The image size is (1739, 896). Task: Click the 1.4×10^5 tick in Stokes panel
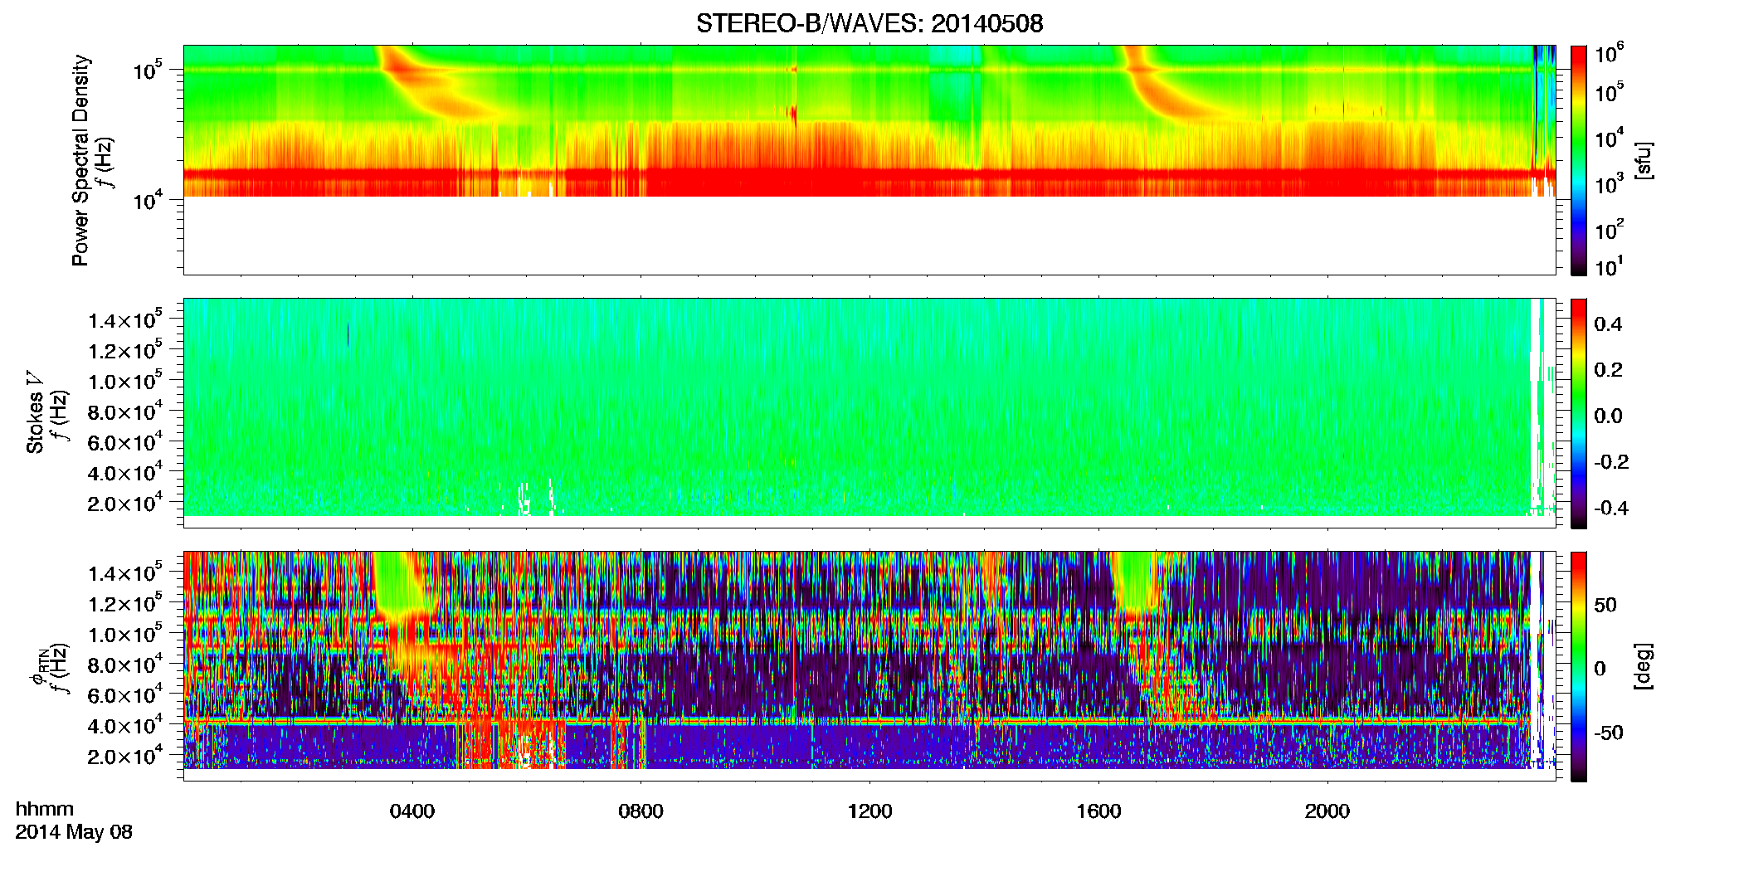coord(125,319)
